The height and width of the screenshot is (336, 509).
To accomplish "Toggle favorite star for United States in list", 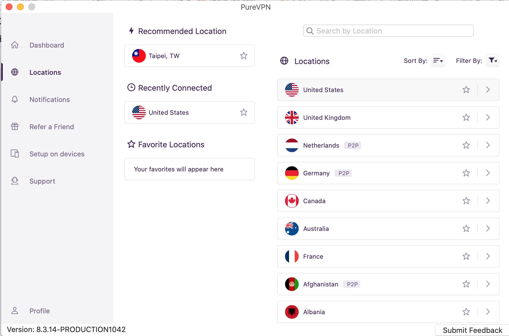I will (466, 90).
